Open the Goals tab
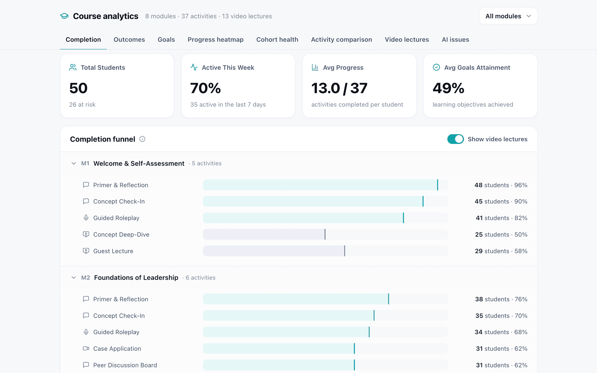597x373 pixels. tap(166, 39)
